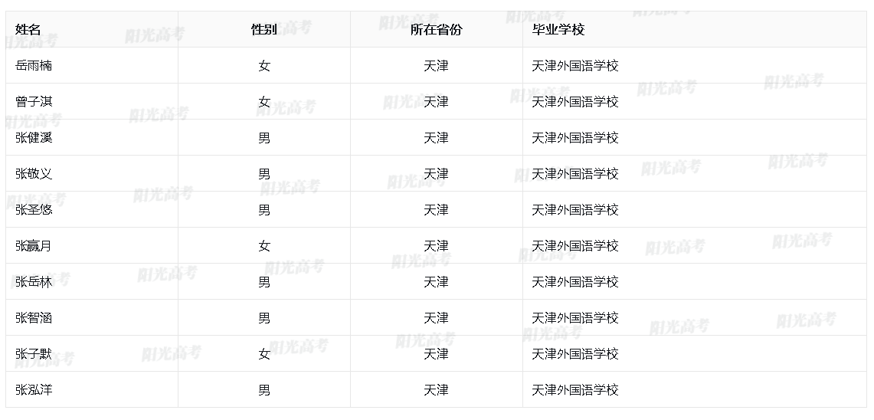Click the gender cell for 岳雨楠
This screenshot has width=874, height=420.
(x=264, y=66)
